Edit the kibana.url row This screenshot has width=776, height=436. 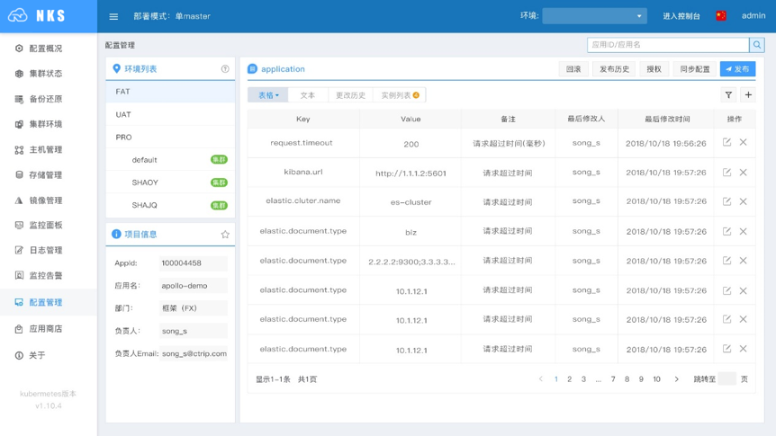pyautogui.click(x=726, y=173)
